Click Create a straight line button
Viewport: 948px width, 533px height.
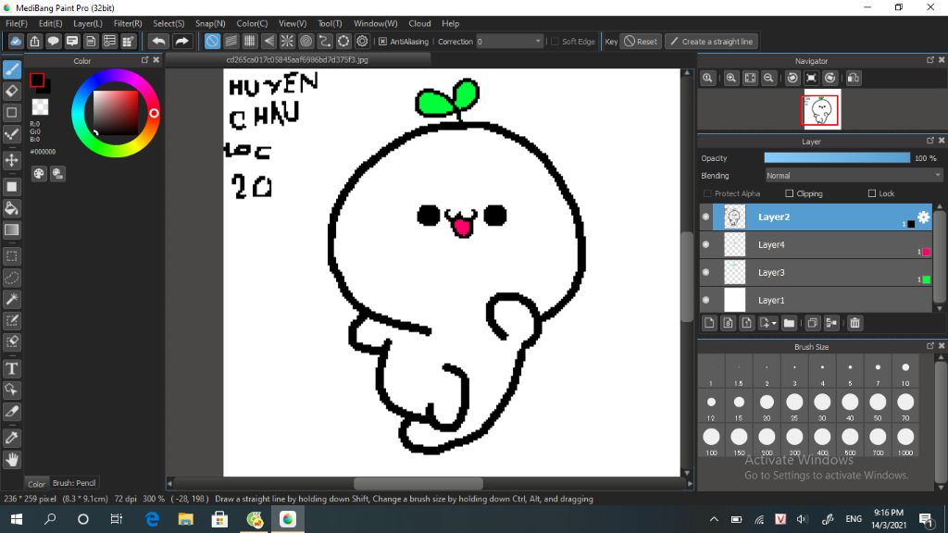point(712,42)
